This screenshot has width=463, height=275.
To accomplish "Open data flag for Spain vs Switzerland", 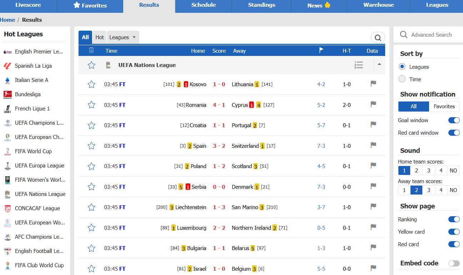I will tap(373, 145).
